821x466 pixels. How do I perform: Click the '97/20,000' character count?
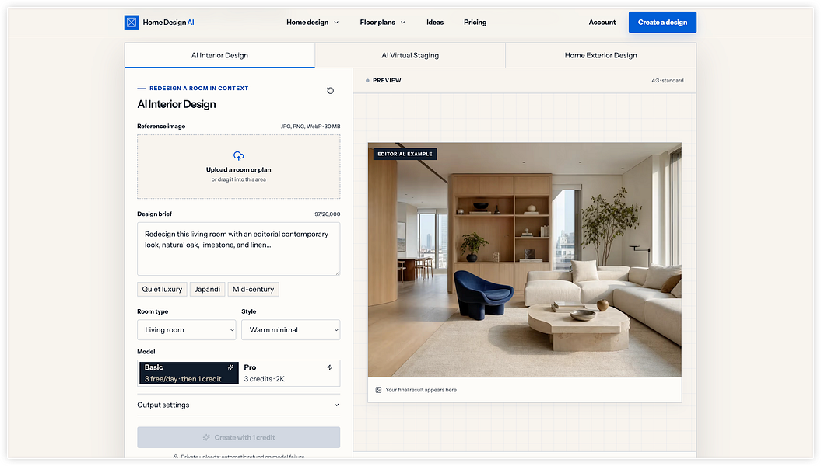328,214
